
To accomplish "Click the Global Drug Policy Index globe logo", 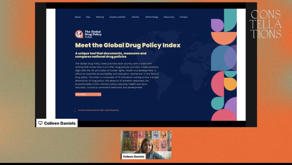I will click(x=79, y=34).
